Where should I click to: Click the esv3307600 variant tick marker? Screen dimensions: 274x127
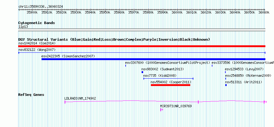[x=126, y=66]
